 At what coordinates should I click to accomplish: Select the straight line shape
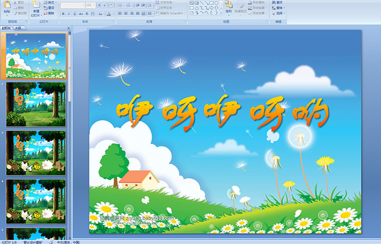[x=202, y=3]
